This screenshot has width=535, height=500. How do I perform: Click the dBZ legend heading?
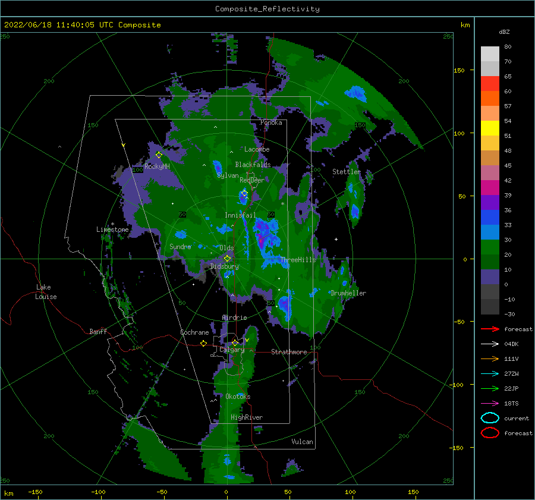(504, 32)
